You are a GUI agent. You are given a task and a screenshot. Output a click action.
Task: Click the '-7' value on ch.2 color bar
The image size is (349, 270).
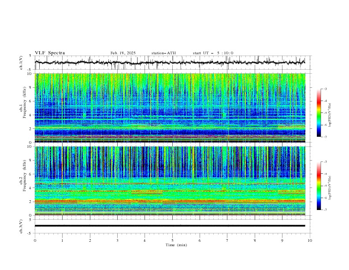click(x=325, y=210)
